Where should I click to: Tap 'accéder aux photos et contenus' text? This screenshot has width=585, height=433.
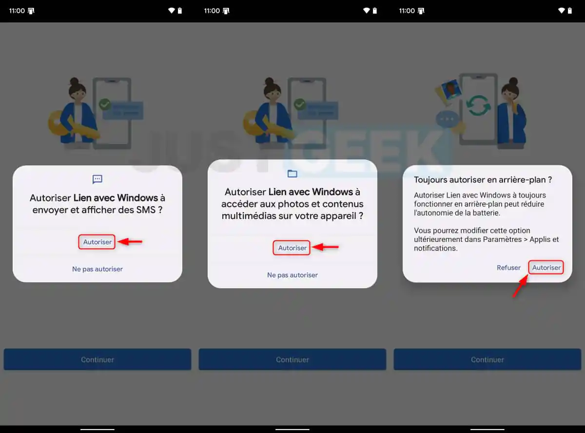(292, 204)
